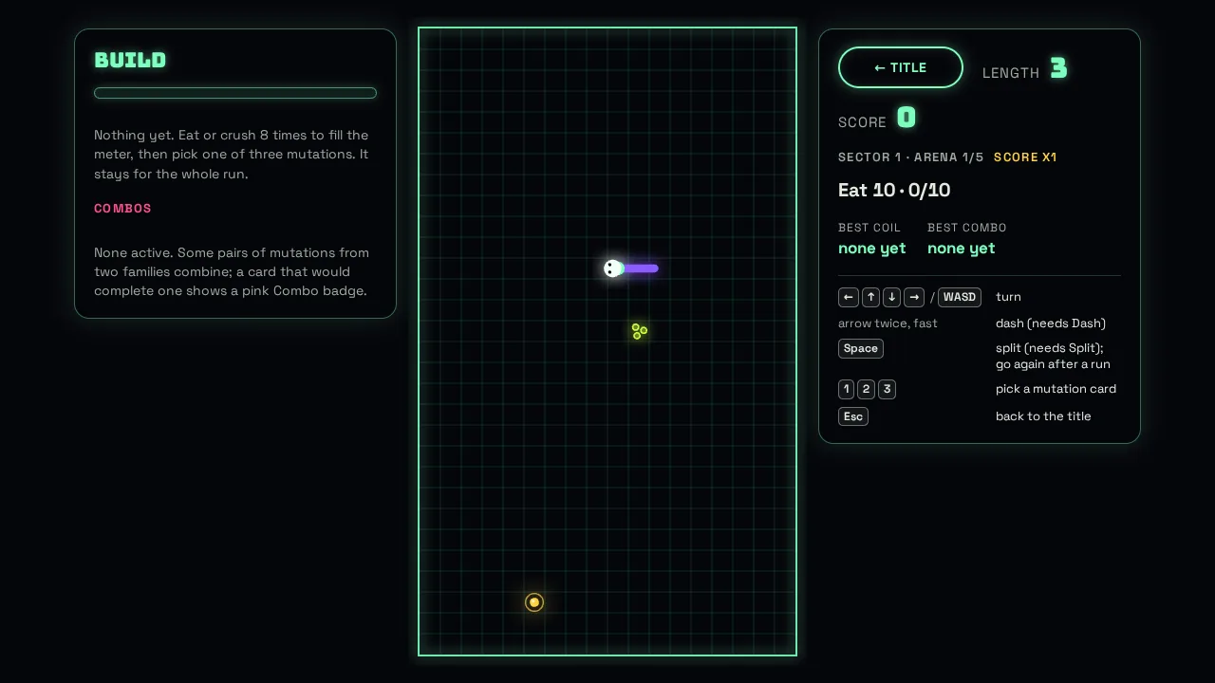The height and width of the screenshot is (683, 1215).
Task: Click the LENGTH value 3
Action: click(1058, 68)
